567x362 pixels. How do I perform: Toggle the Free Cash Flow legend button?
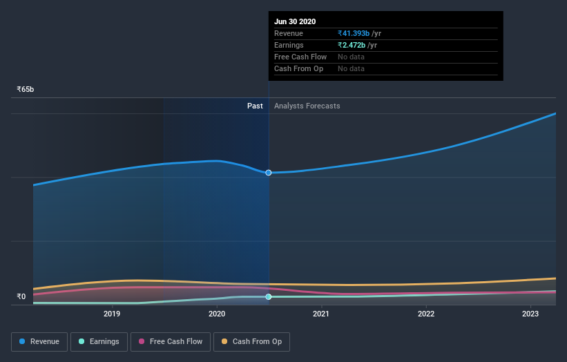(171, 342)
